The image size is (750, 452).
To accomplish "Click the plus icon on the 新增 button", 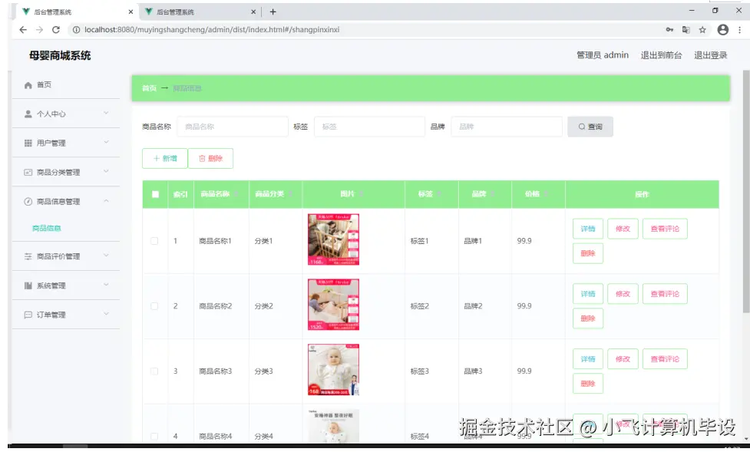I will pyautogui.click(x=155, y=158).
